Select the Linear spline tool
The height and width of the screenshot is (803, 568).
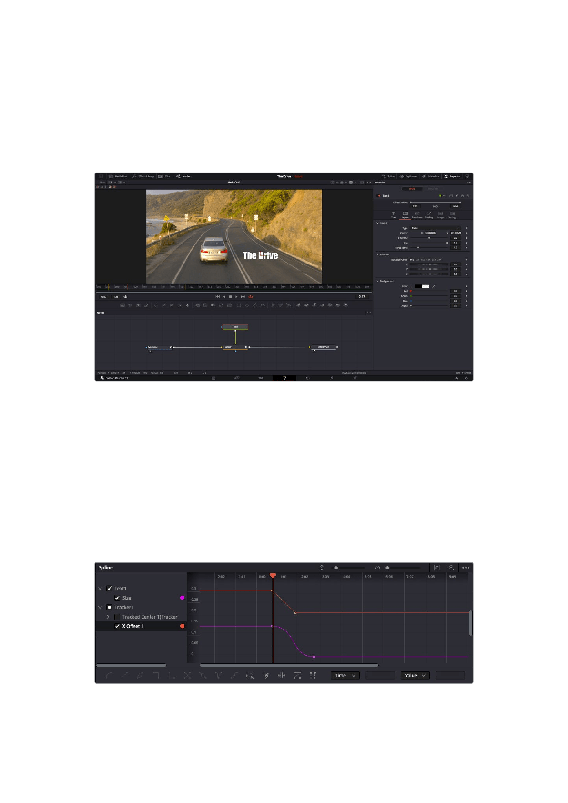tap(124, 675)
